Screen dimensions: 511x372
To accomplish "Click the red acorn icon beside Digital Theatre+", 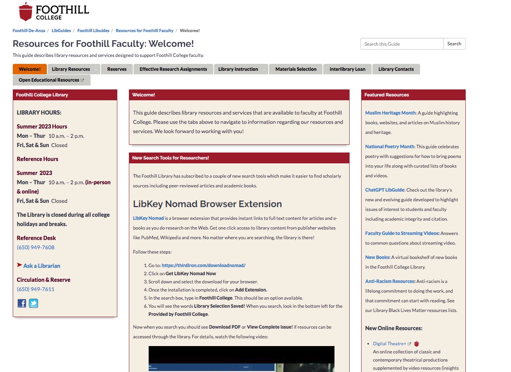I will point(417,344).
